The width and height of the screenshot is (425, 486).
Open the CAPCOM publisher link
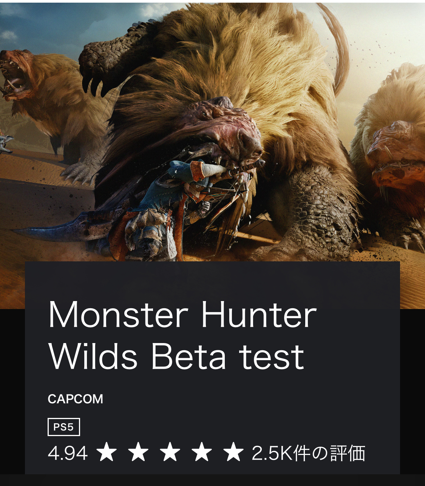[75, 399]
